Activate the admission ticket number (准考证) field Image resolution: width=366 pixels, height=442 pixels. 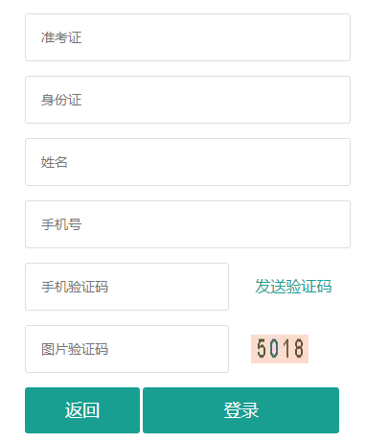pos(188,37)
